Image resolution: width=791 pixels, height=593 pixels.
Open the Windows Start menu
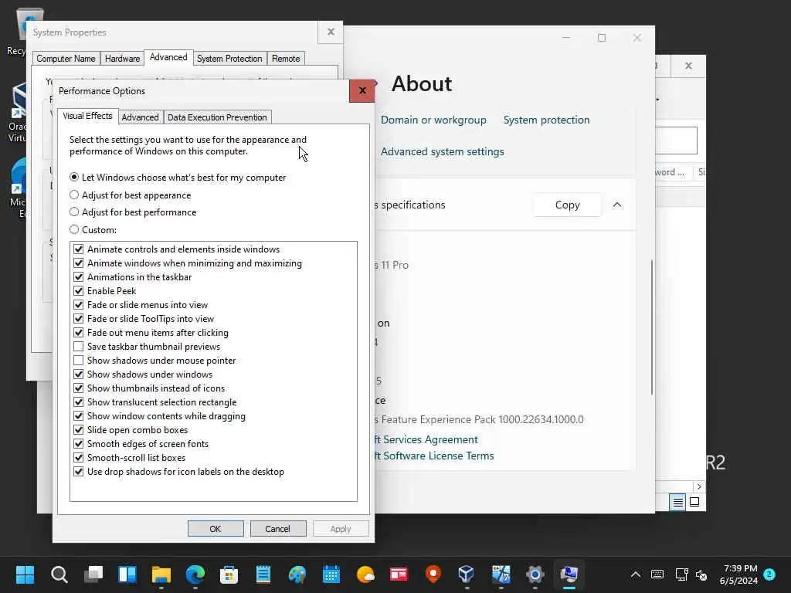coord(25,574)
